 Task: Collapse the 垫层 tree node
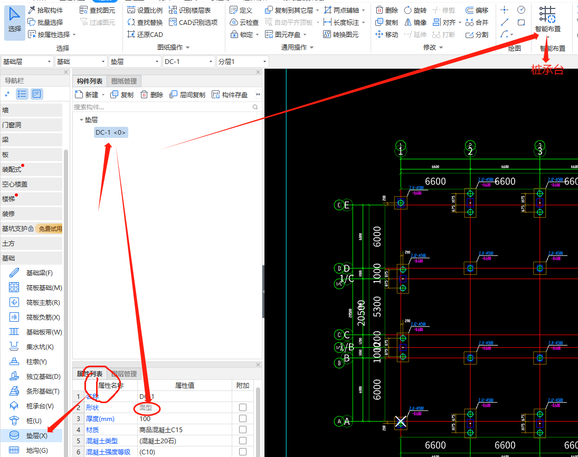point(81,120)
